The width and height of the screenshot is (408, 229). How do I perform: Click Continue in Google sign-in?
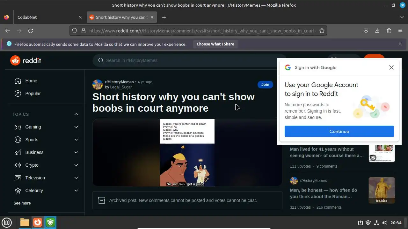coord(339,131)
